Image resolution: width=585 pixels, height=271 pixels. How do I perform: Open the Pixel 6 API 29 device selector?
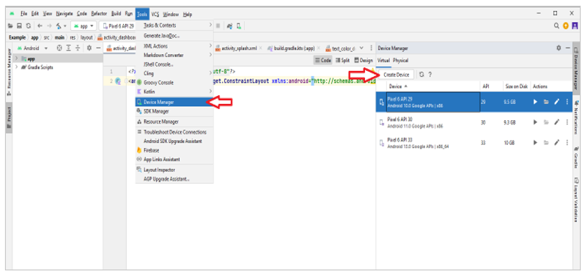[x=117, y=26]
